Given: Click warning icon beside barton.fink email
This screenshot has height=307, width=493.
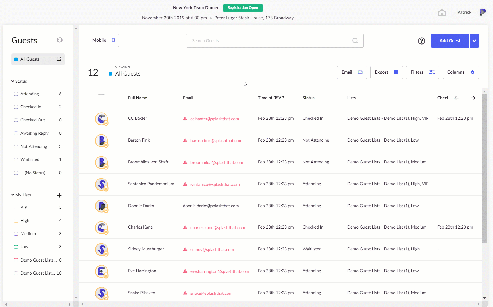Looking at the screenshot, I should (x=185, y=140).
